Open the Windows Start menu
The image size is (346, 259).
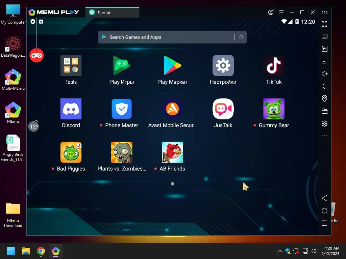coord(11,251)
